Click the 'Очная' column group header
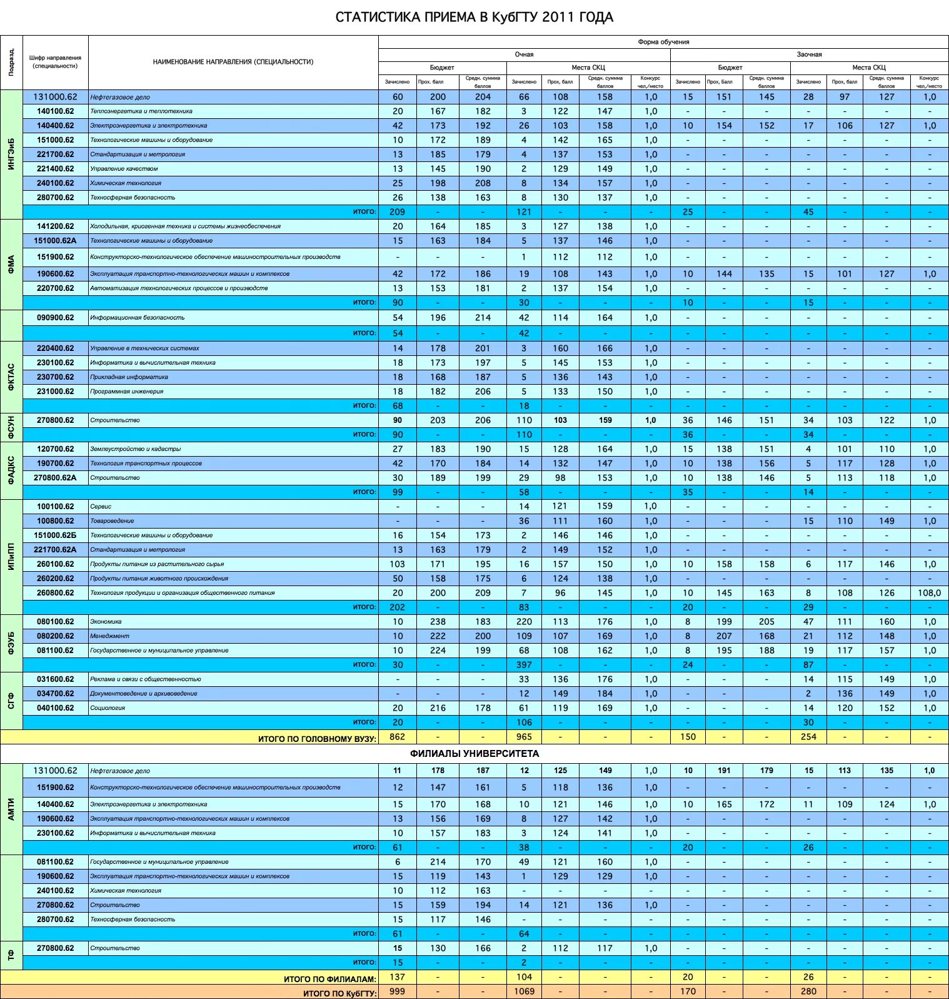The height and width of the screenshot is (999, 949). point(524,54)
